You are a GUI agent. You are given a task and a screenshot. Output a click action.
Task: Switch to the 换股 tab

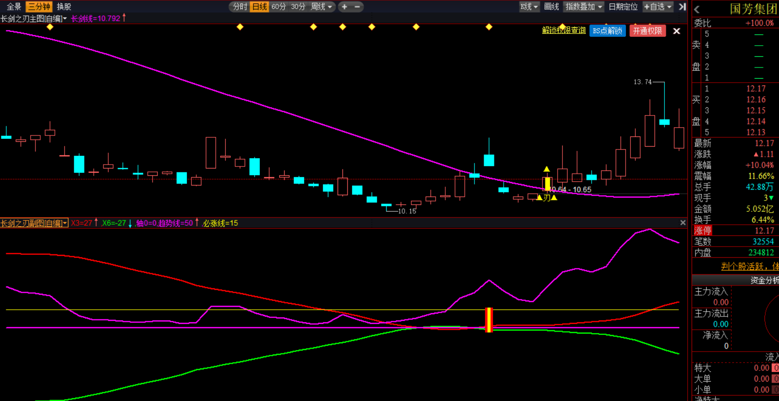tap(64, 7)
